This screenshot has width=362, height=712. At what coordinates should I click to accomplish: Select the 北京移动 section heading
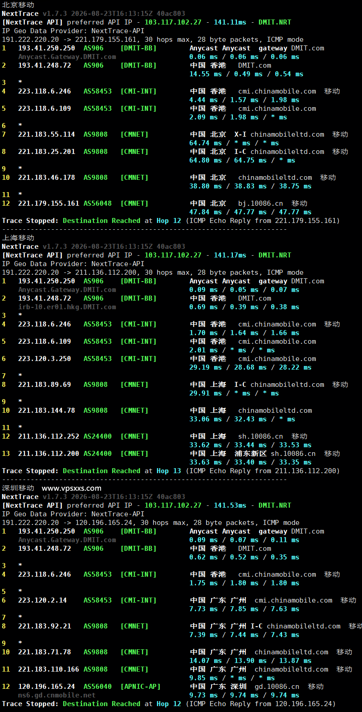pos(18,5)
